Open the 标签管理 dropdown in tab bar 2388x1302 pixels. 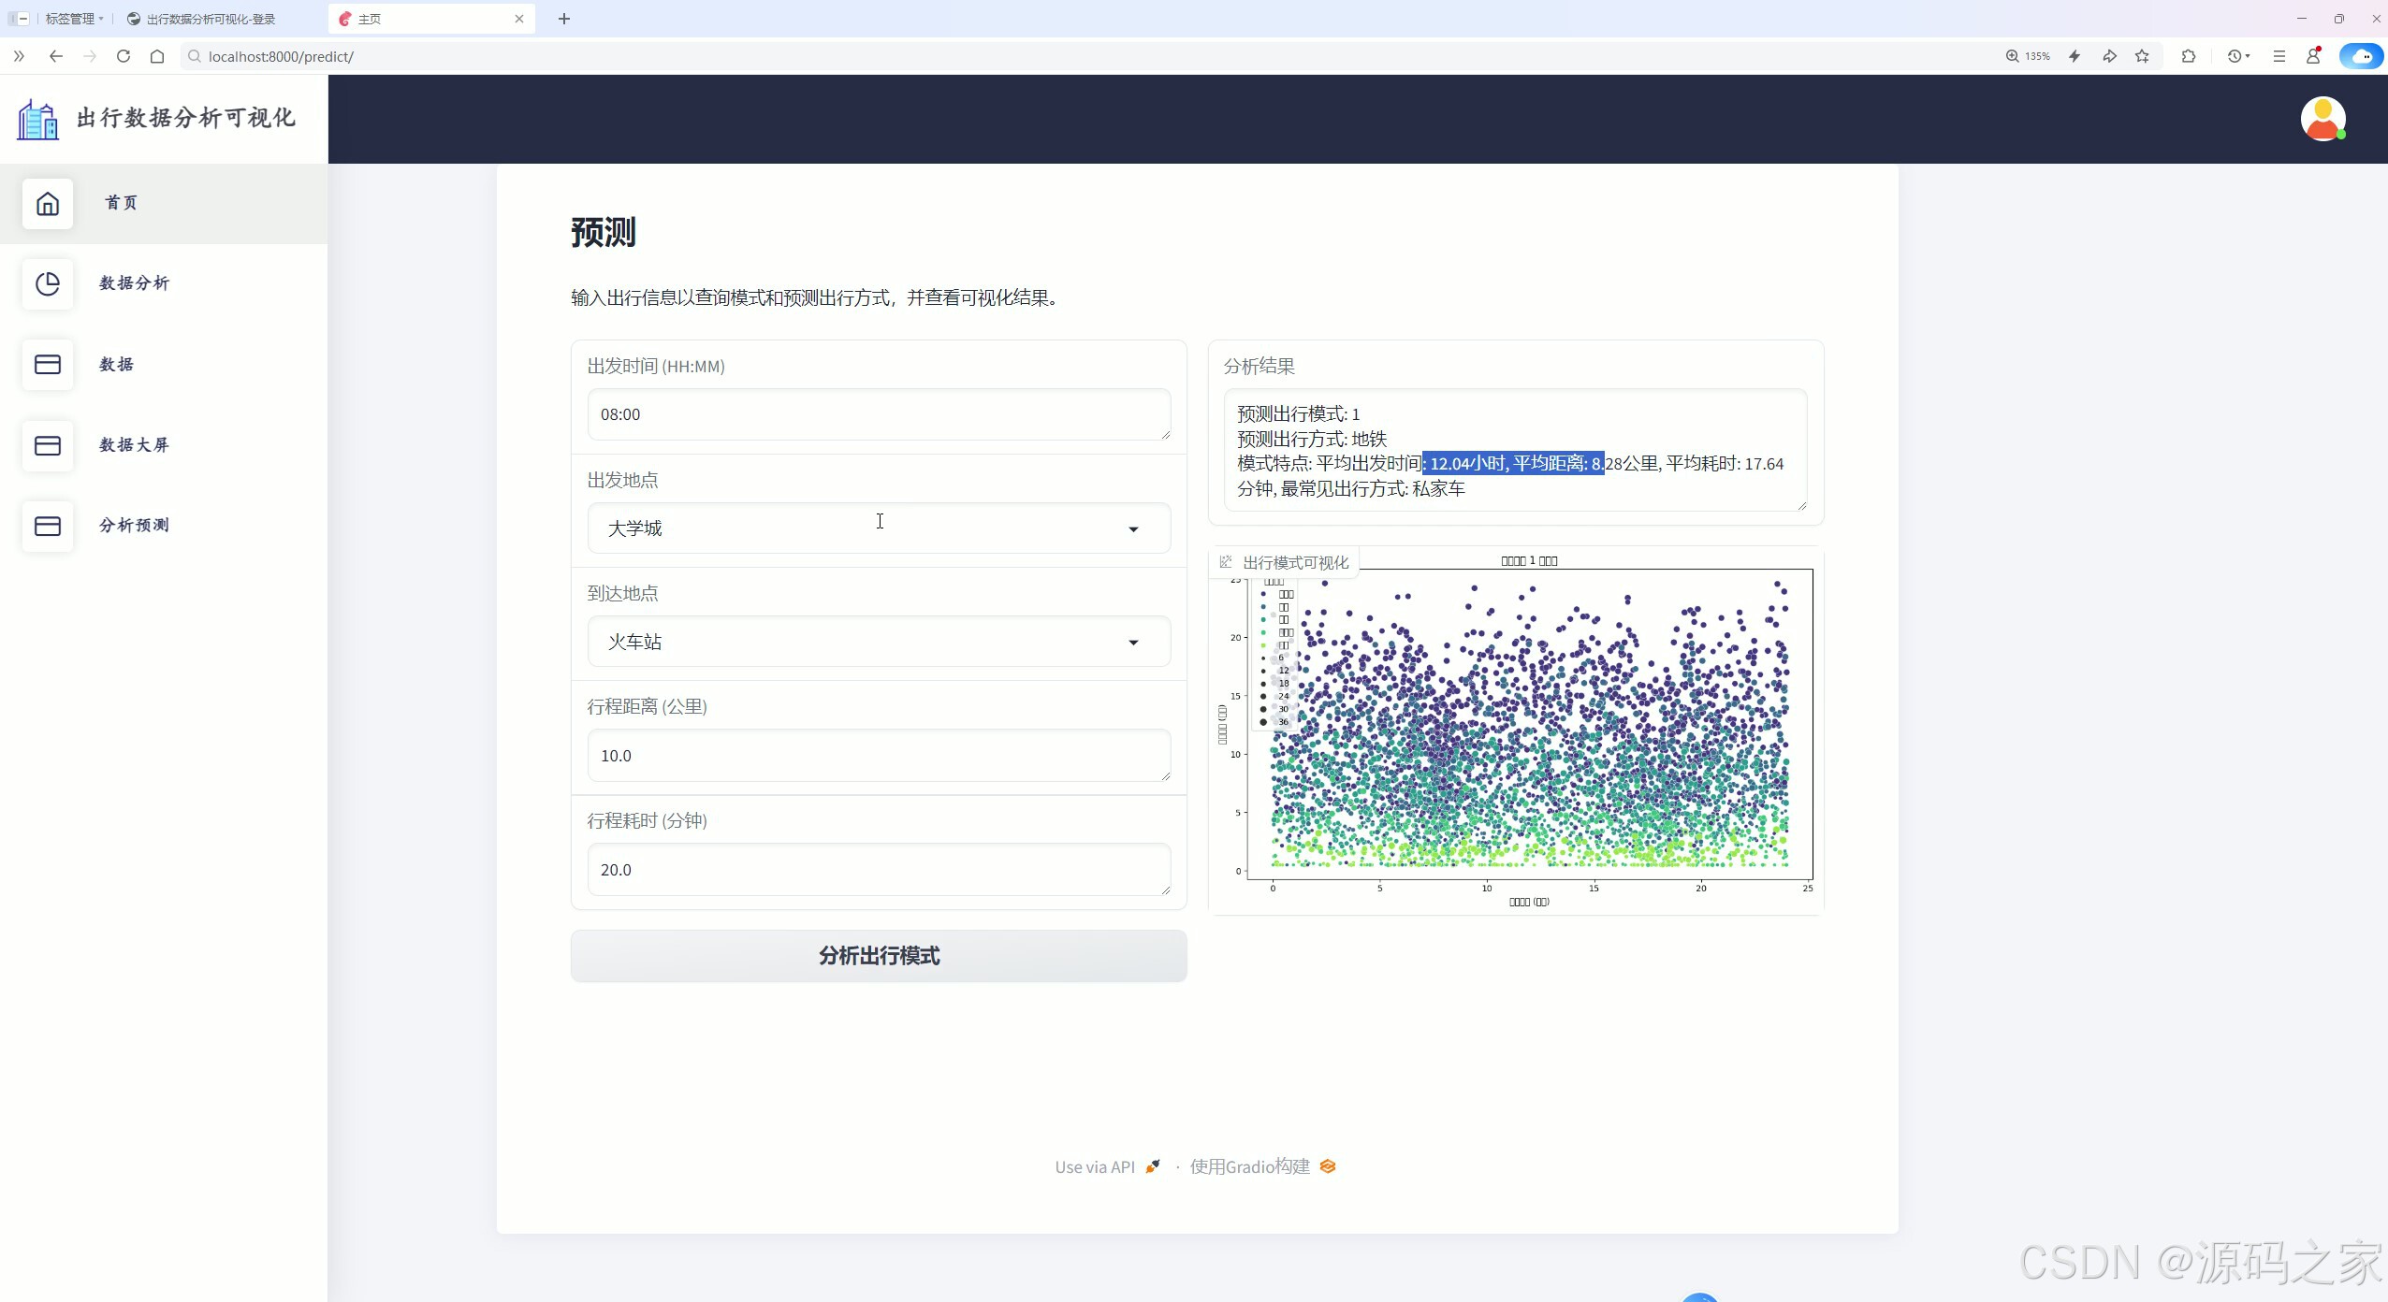point(74,19)
